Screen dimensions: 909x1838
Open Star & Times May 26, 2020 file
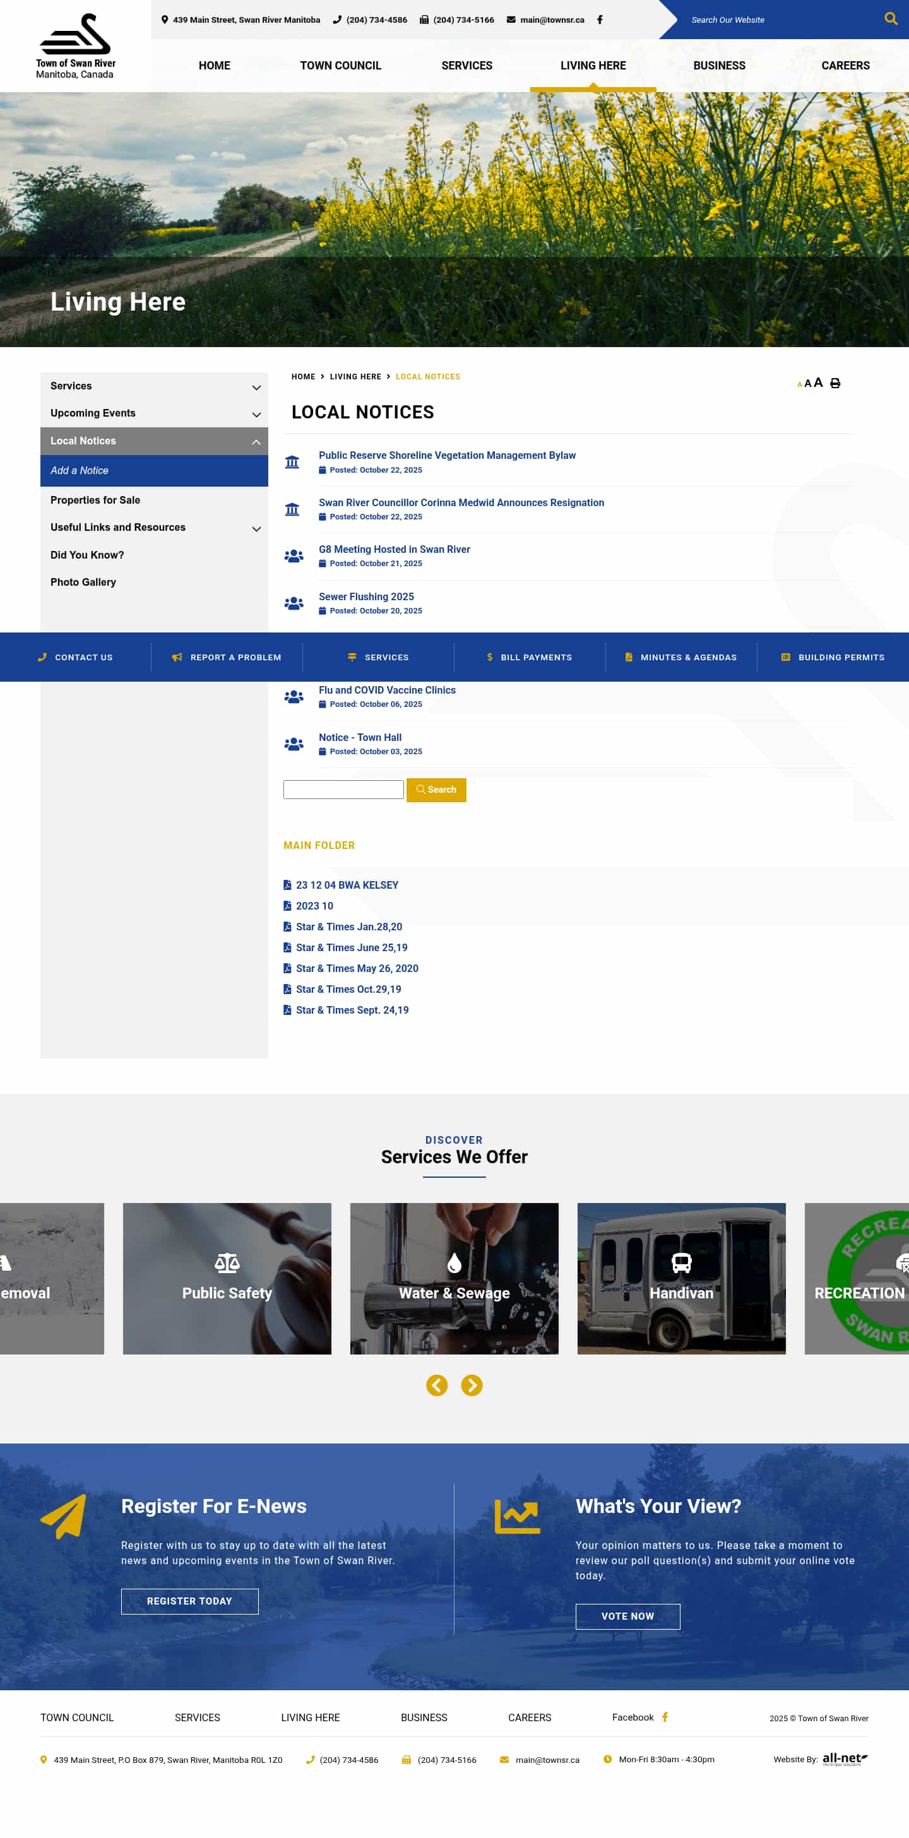click(357, 968)
